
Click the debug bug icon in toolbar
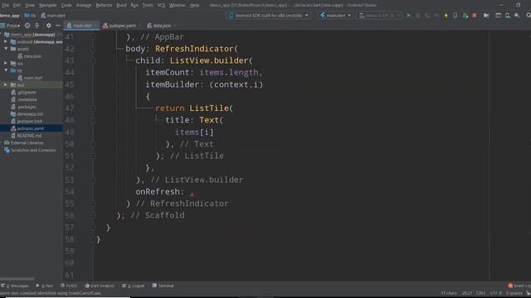tap(418, 16)
